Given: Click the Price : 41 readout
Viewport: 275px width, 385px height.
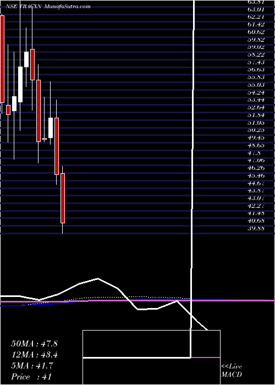Looking at the screenshot, I should pos(31,377).
